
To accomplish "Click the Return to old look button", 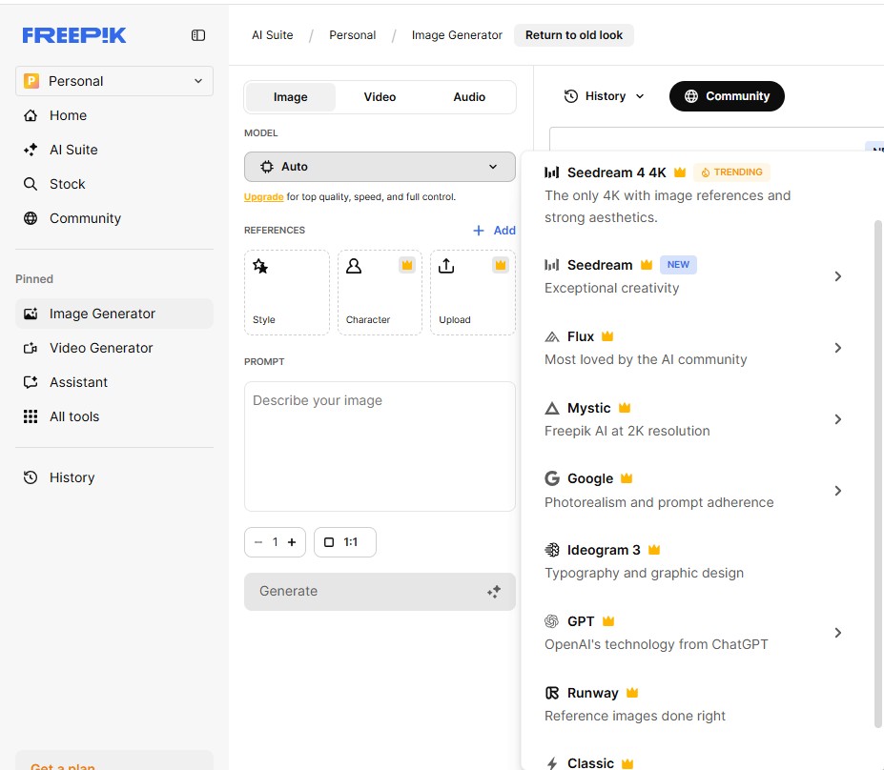I will pos(573,35).
